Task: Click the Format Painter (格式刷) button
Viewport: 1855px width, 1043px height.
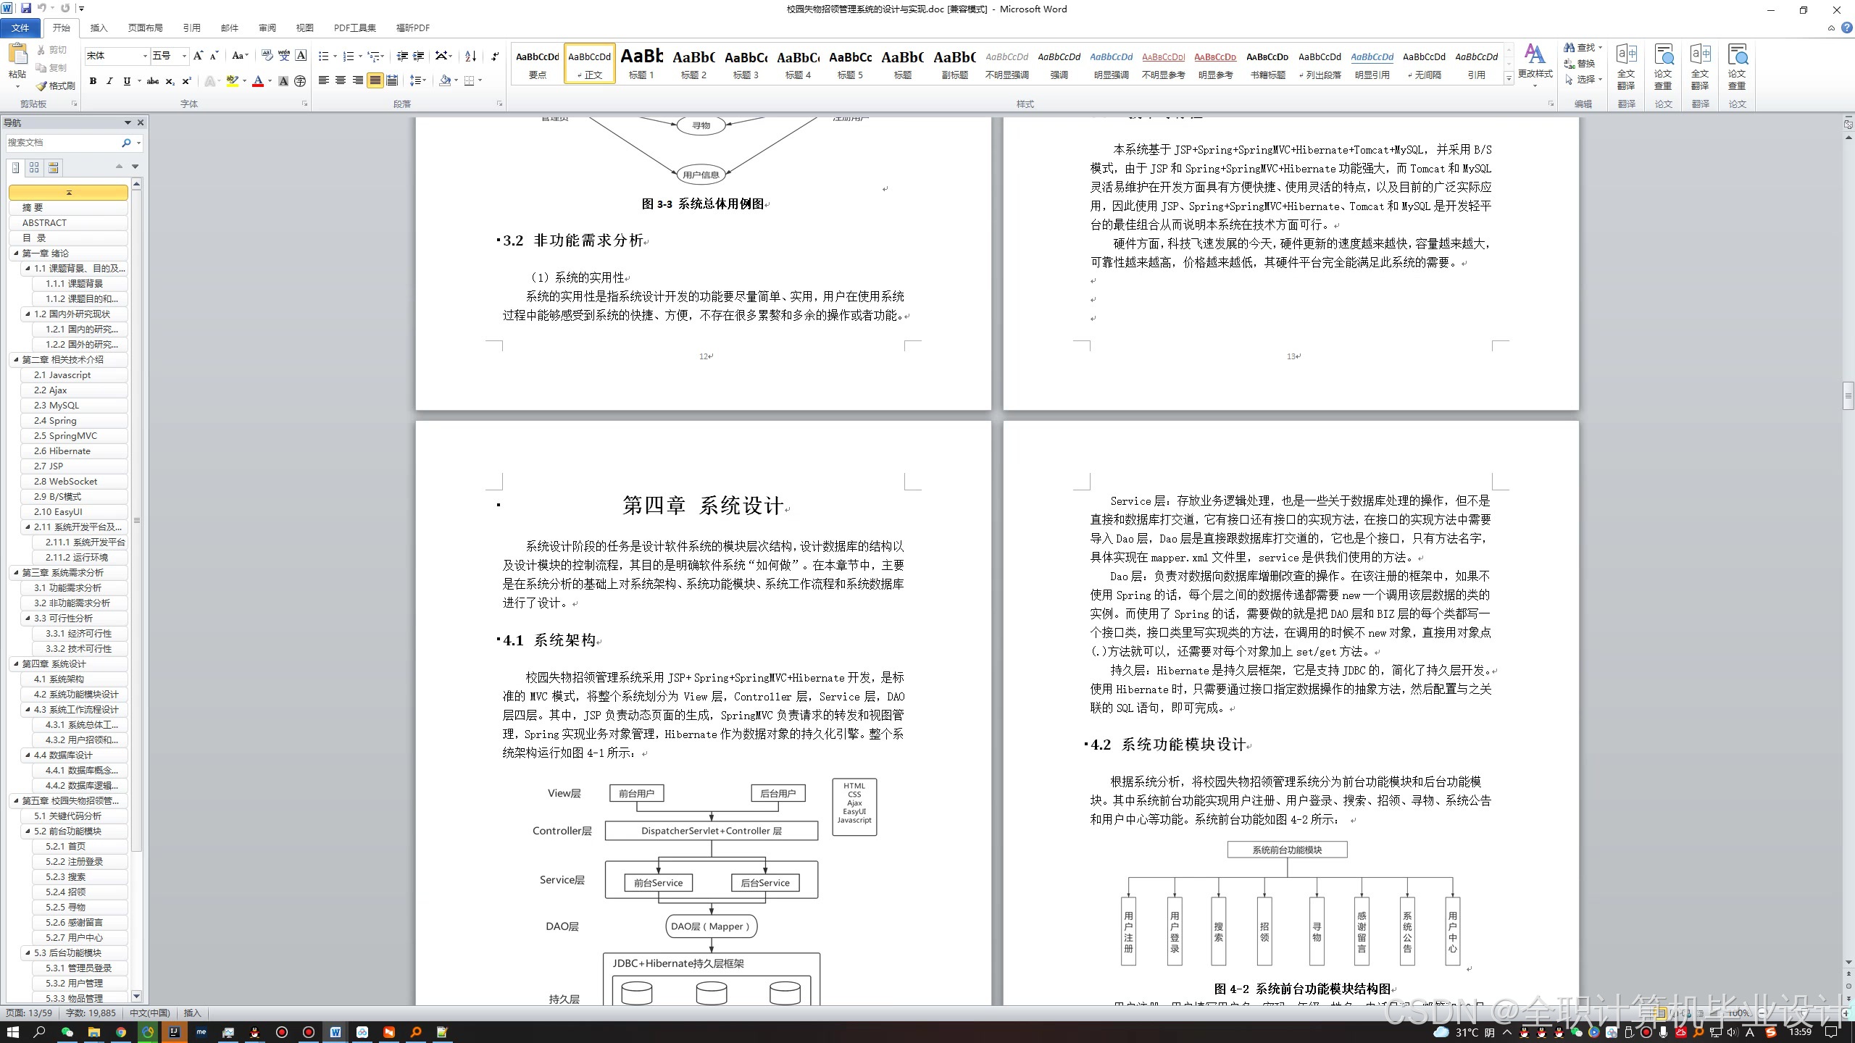Action: click(57, 85)
